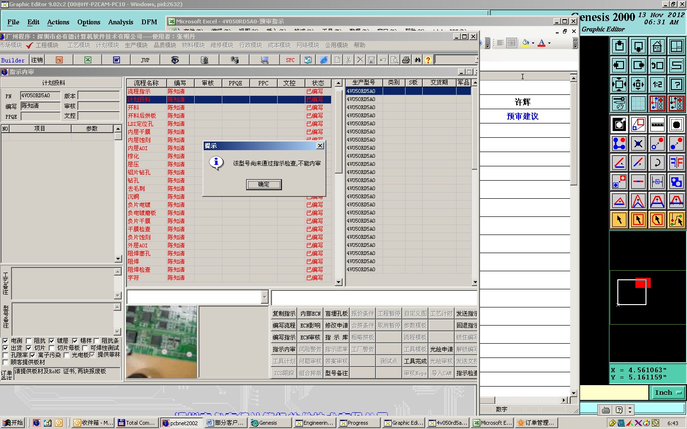This screenshot has height=429, width=687.
Task: Open the combo box dropdown below process list
Action: point(265,297)
